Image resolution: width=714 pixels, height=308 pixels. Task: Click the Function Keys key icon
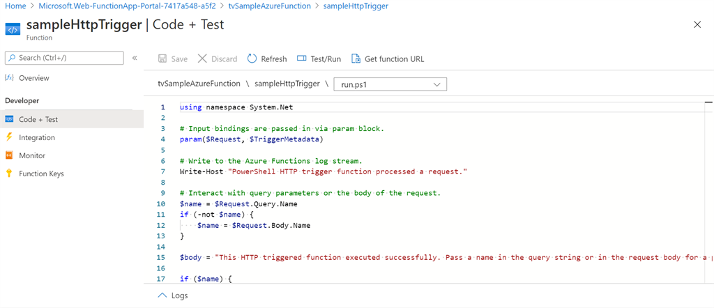10,174
